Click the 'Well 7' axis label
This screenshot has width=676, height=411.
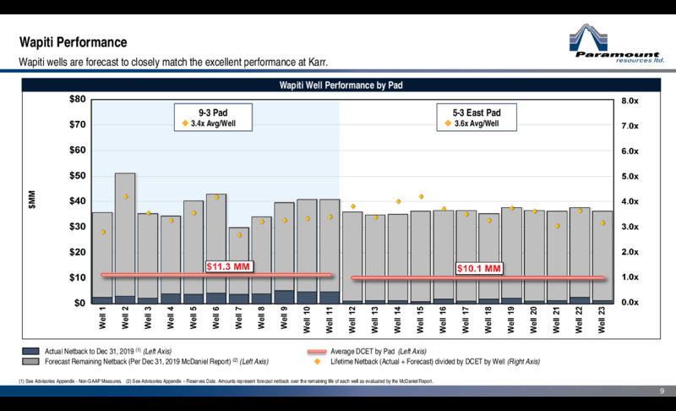point(239,318)
